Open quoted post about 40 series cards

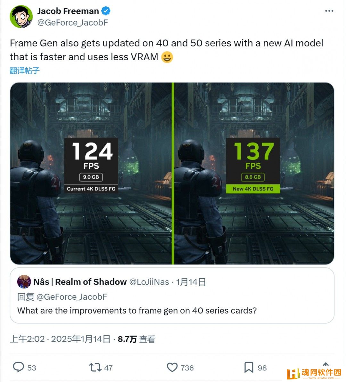pos(172,296)
